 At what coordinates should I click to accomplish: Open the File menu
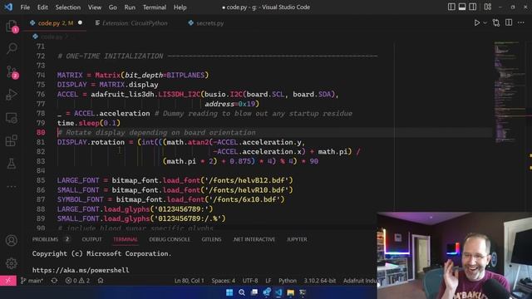tap(25, 7)
